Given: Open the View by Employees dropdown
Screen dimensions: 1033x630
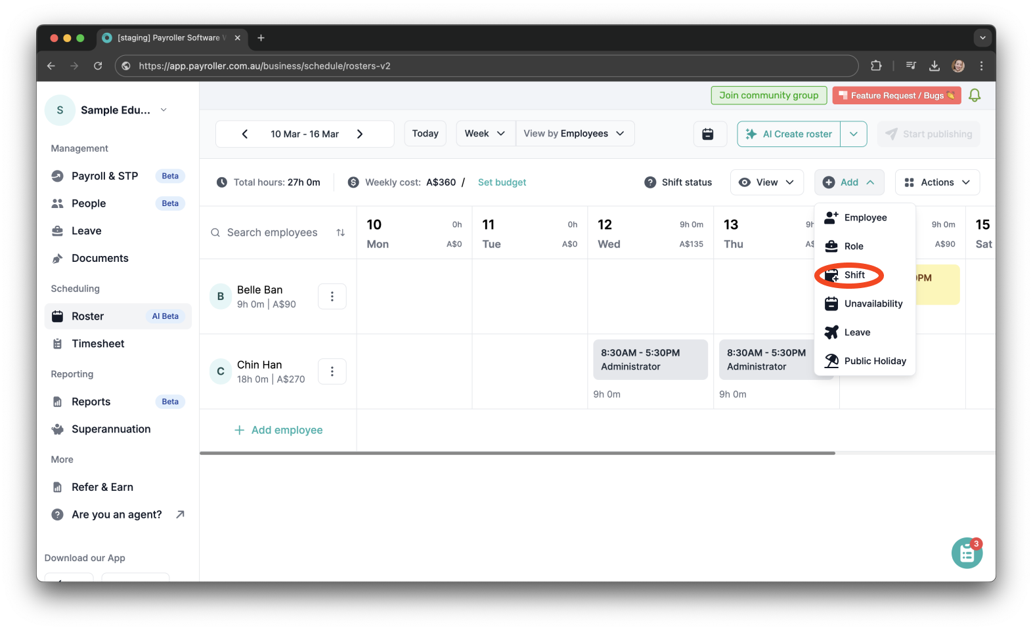Looking at the screenshot, I should tap(575, 134).
